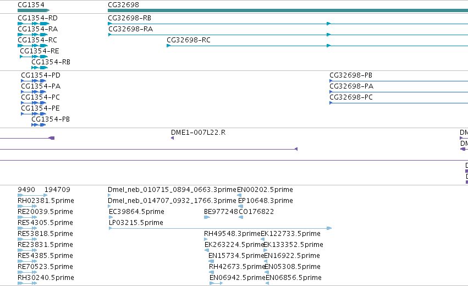Select EST RE54385.5prime
Viewport: 468px width, 286px height.
point(45,256)
